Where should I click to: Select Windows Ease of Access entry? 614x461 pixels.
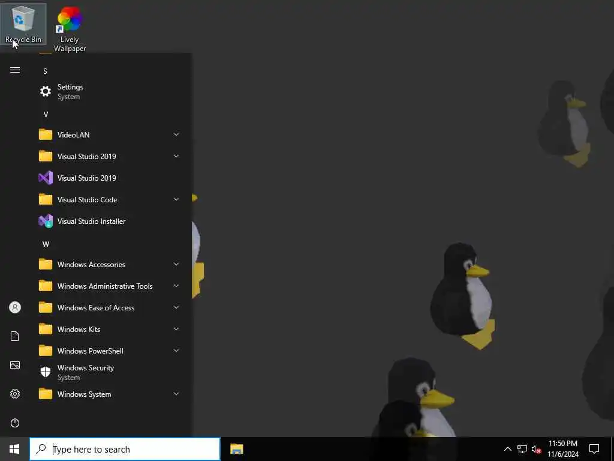(x=110, y=308)
